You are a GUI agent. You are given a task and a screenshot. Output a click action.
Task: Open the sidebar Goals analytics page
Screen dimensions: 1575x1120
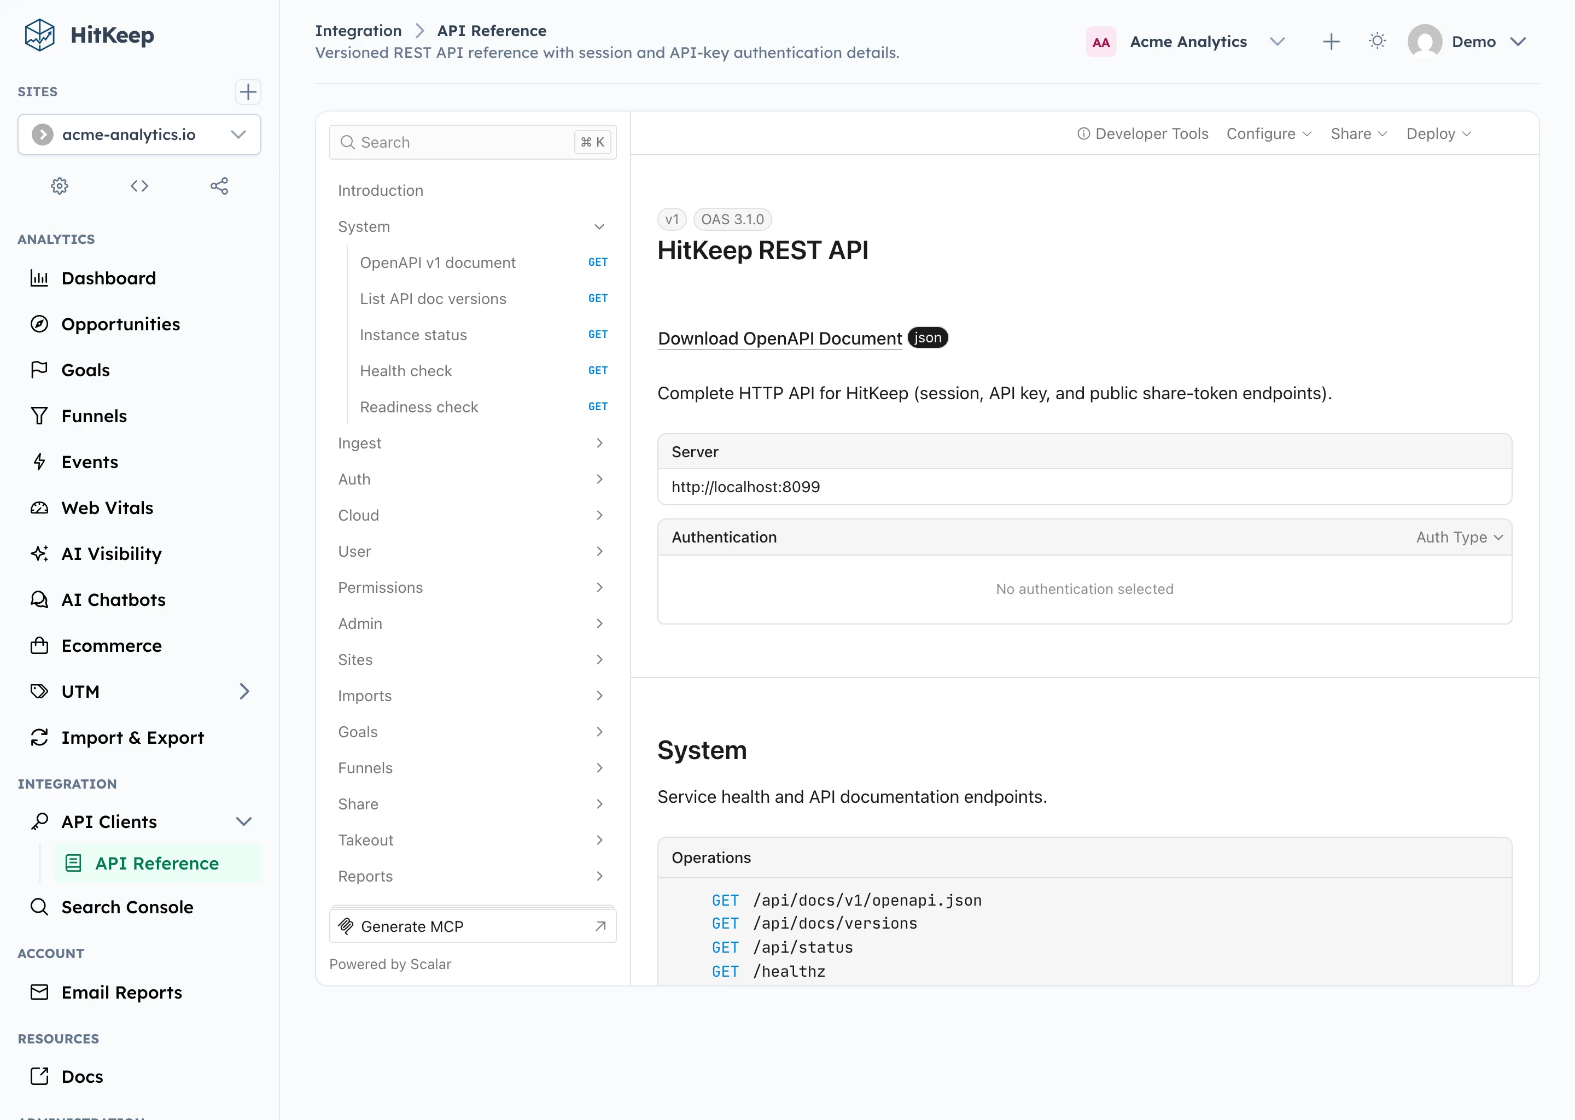tap(139, 370)
